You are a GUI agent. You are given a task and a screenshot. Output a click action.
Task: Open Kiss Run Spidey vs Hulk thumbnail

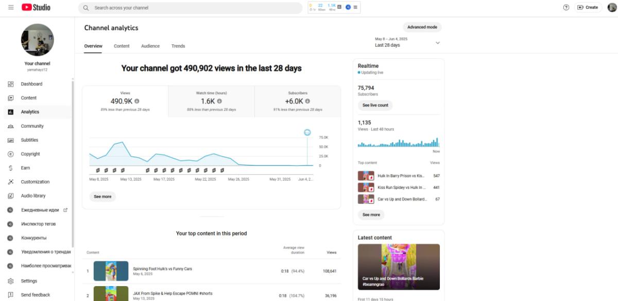click(366, 187)
